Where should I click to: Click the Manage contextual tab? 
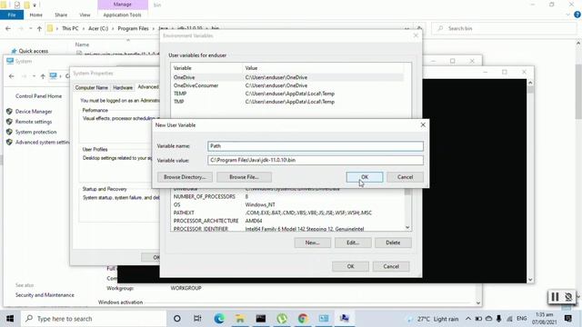tap(123, 5)
